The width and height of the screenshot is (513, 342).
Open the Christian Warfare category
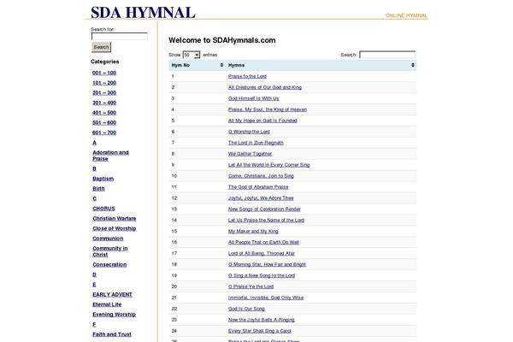coord(115,218)
